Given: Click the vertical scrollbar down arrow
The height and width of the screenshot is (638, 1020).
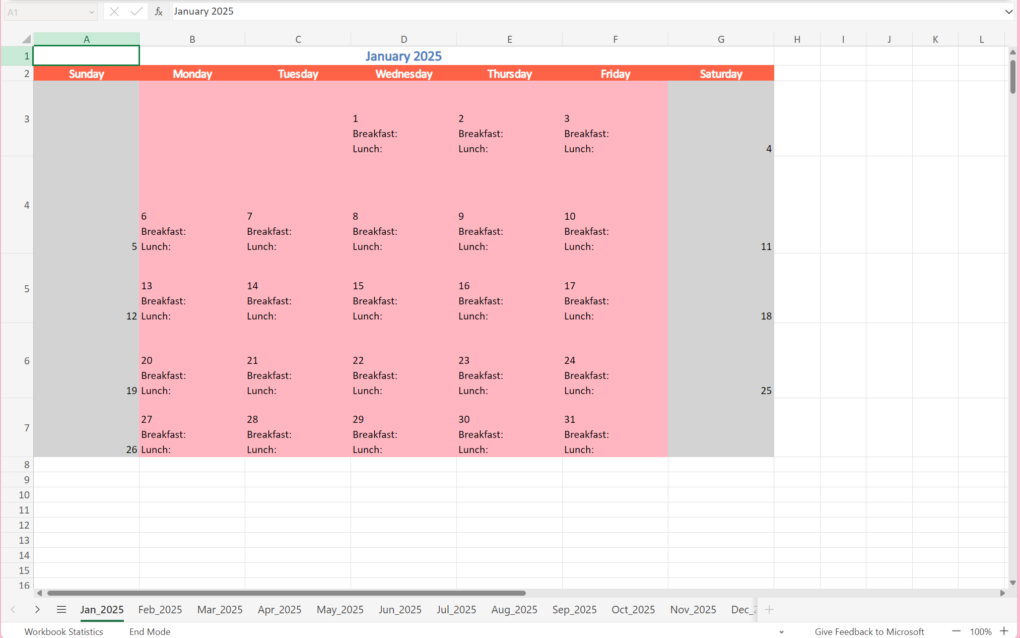Looking at the screenshot, I should pos(1012,583).
